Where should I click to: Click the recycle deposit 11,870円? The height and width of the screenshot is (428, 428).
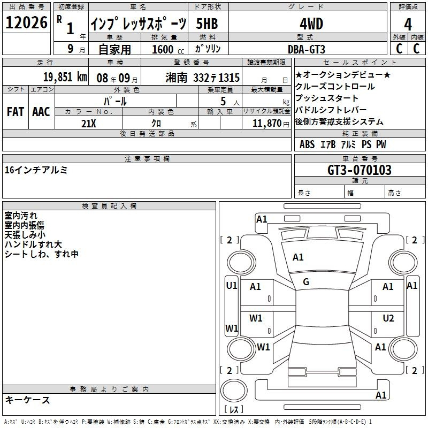coord(271,124)
